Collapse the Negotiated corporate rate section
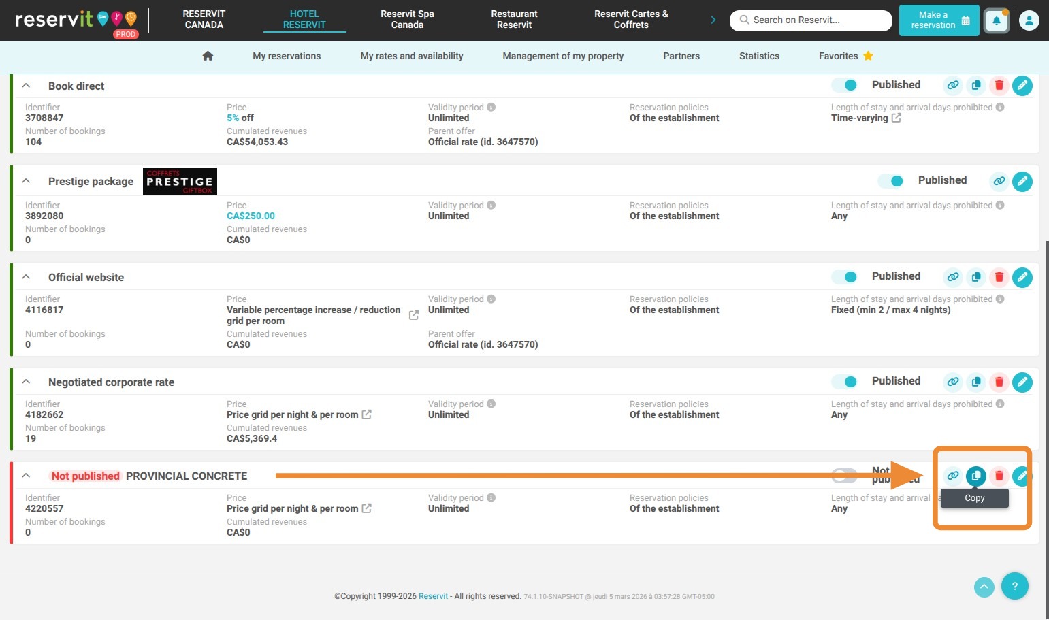This screenshot has width=1049, height=620. [26, 382]
